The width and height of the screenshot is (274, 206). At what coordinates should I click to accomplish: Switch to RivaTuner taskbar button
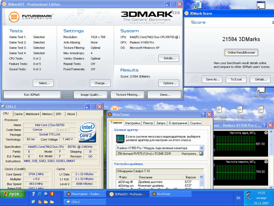coord(170,194)
